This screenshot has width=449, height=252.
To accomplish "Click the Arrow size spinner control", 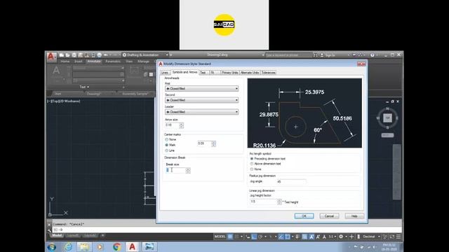I will pos(181,125).
